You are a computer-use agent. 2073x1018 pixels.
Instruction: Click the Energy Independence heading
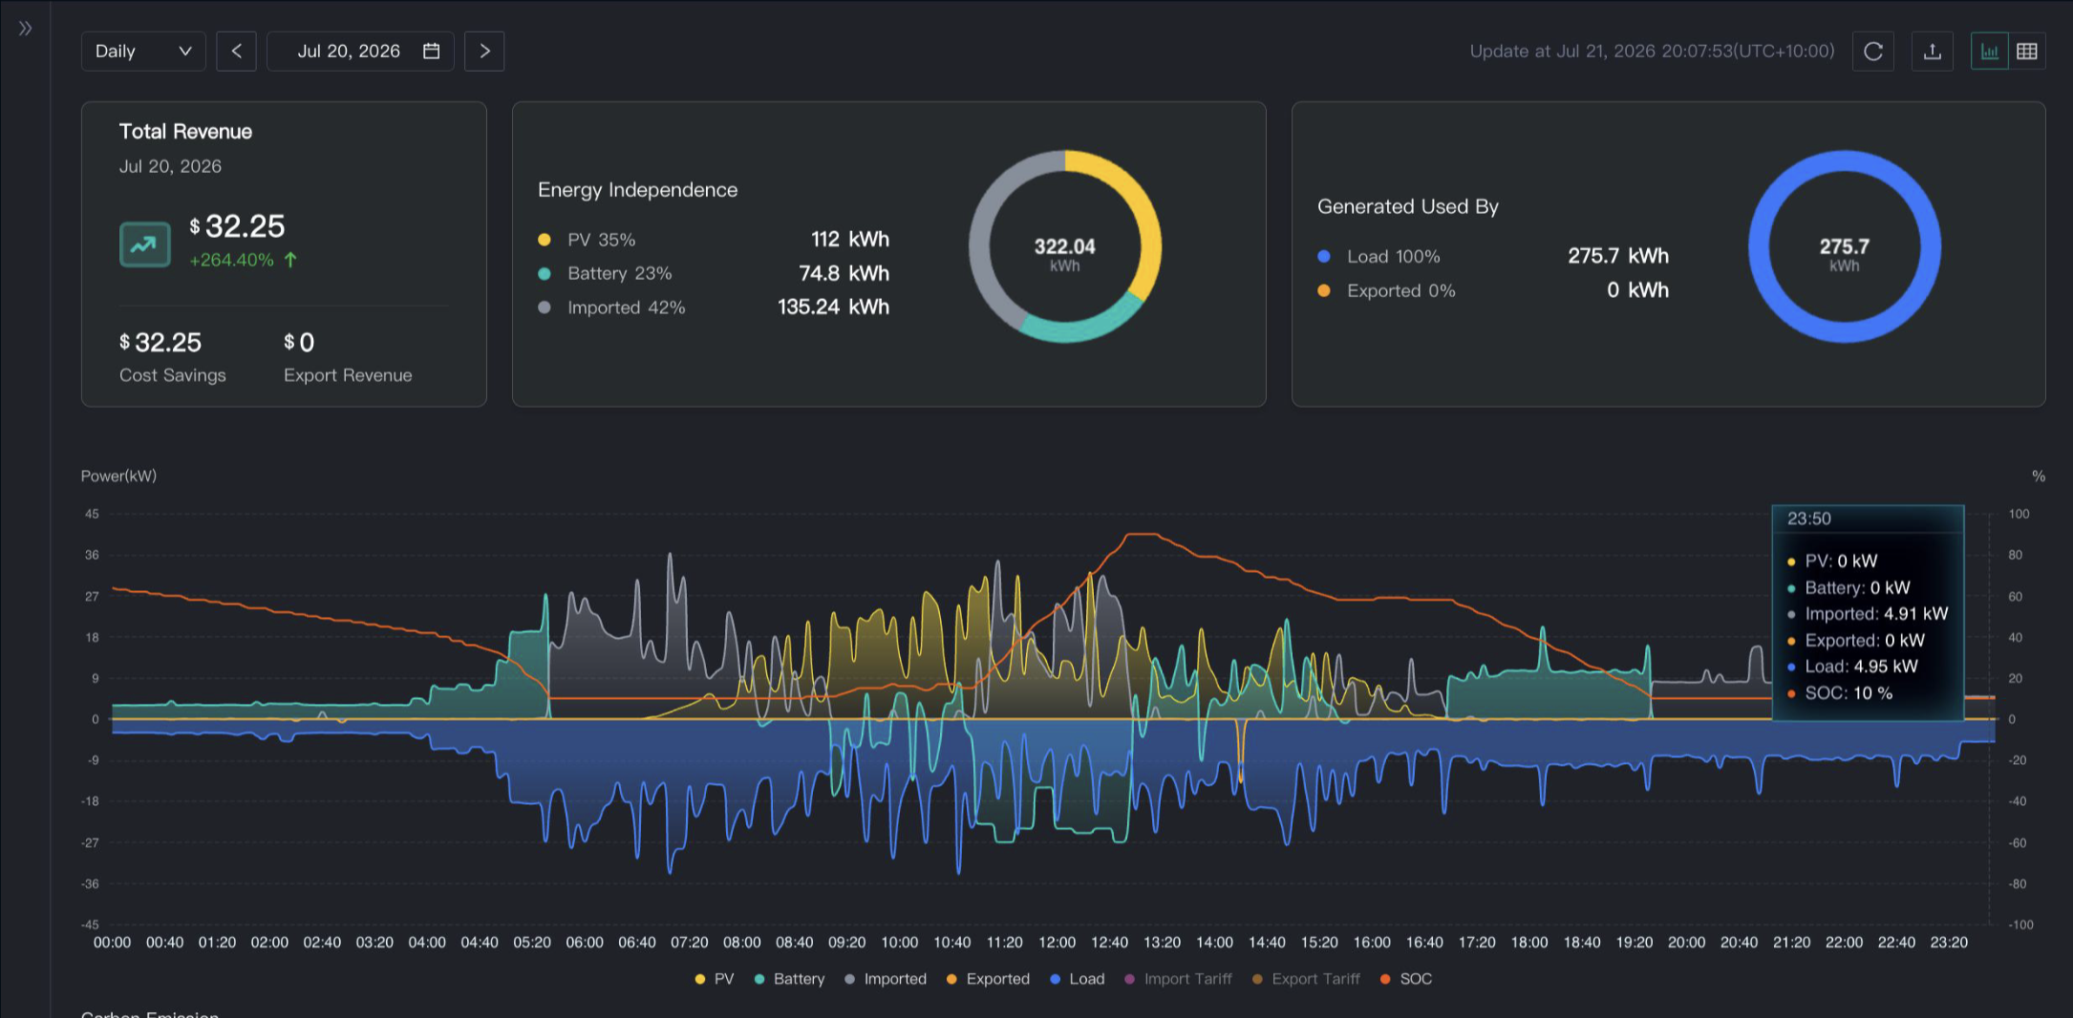click(637, 190)
